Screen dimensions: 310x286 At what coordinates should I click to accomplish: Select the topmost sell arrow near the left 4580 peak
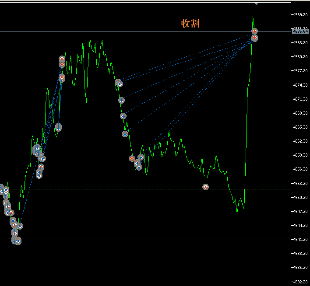click(62, 59)
